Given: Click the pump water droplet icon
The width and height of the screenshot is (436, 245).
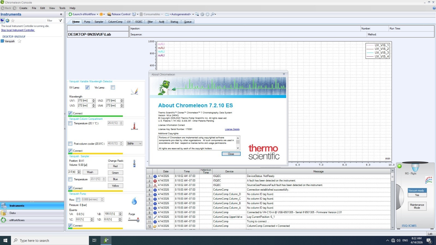Looking at the screenshot, I should click(x=134, y=201).
